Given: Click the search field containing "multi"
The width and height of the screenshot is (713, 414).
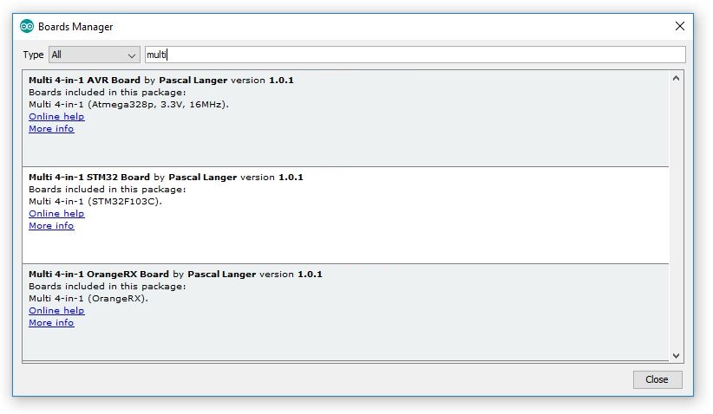Looking at the screenshot, I should tap(415, 55).
